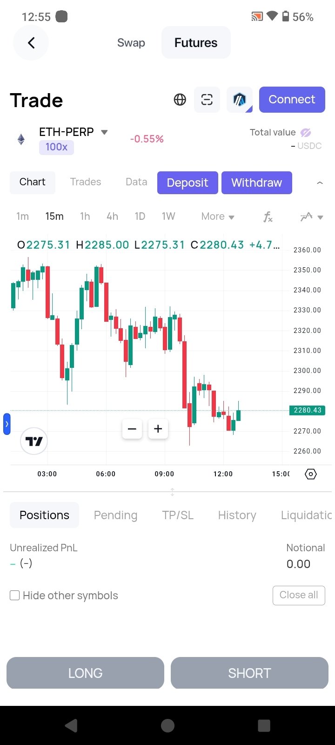This screenshot has height=745, width=335.
Task: Select the 1h timeframe
Action: 85,217
